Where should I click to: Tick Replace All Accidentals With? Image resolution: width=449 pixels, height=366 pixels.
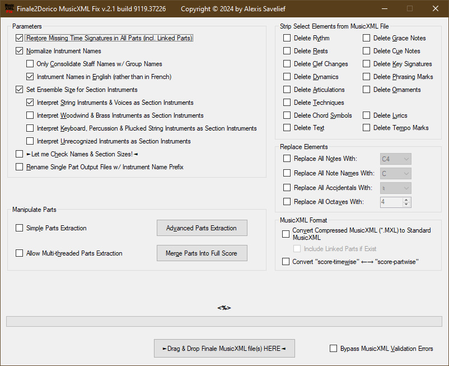[x=287, y=187]
